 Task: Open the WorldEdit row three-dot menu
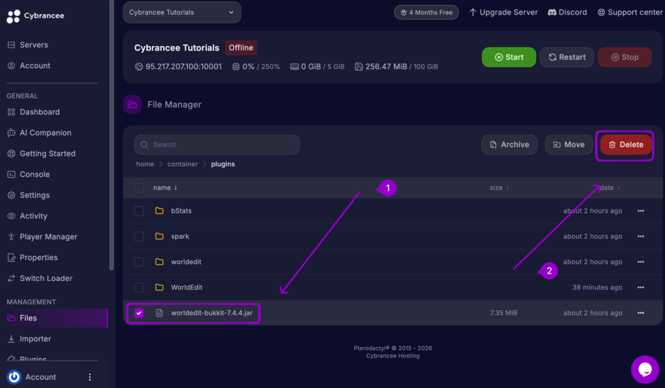point(640,287)
